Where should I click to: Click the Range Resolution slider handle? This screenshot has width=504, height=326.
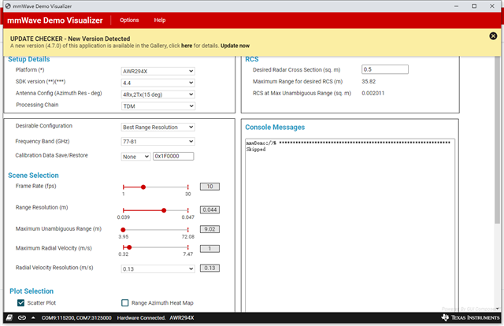coord(164,210)
